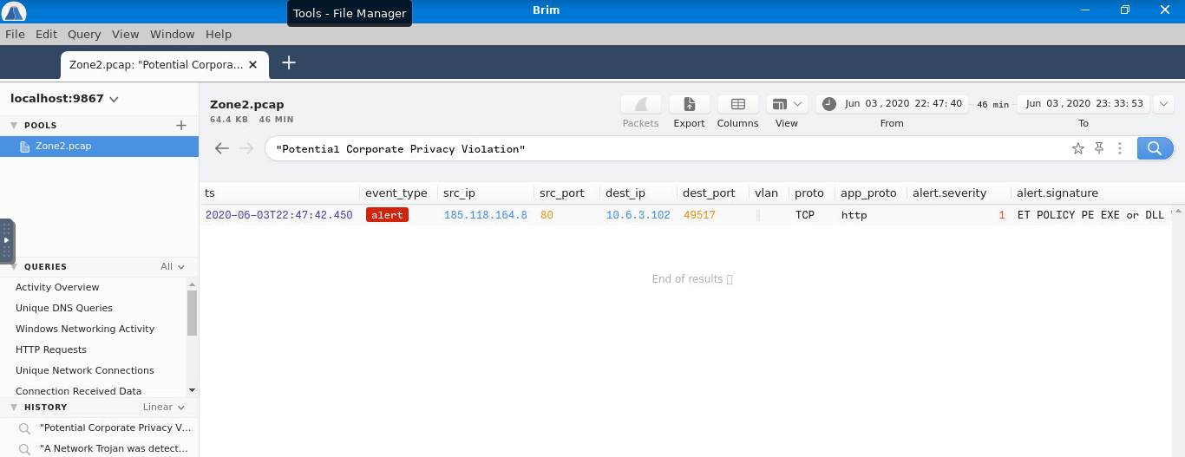Click the queries list scrollbar thumb

tap(193, 313)
